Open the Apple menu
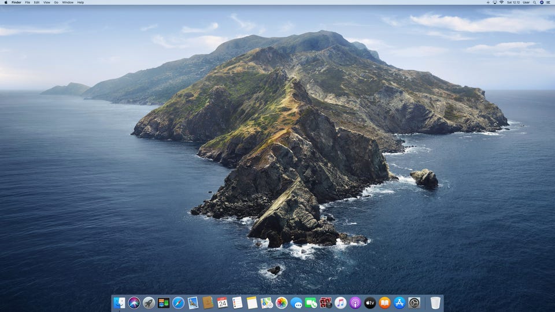 (x=6, y=2)
